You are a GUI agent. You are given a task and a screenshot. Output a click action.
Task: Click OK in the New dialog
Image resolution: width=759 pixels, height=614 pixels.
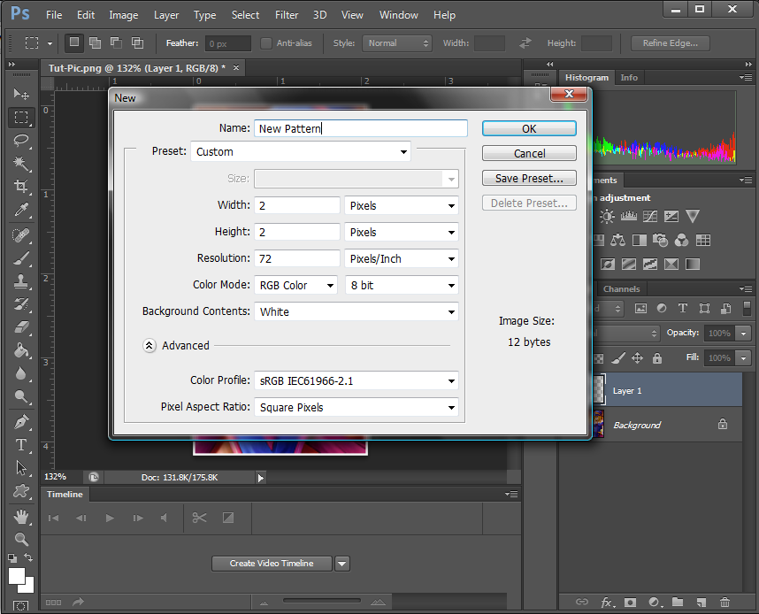tap(529, 129)
